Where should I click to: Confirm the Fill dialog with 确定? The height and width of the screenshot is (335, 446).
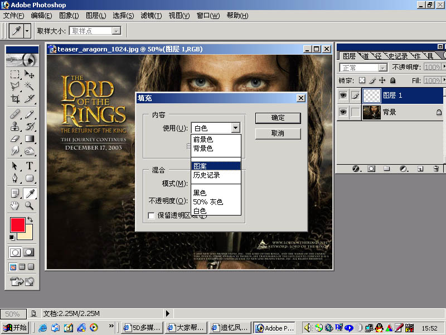point(278,118)
